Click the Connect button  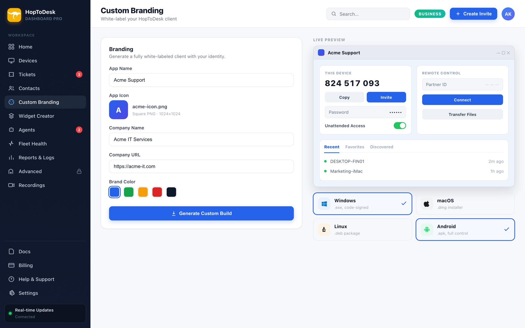(462, 100)
